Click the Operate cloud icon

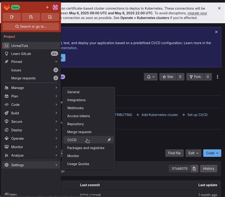click(x=7, y=138)
